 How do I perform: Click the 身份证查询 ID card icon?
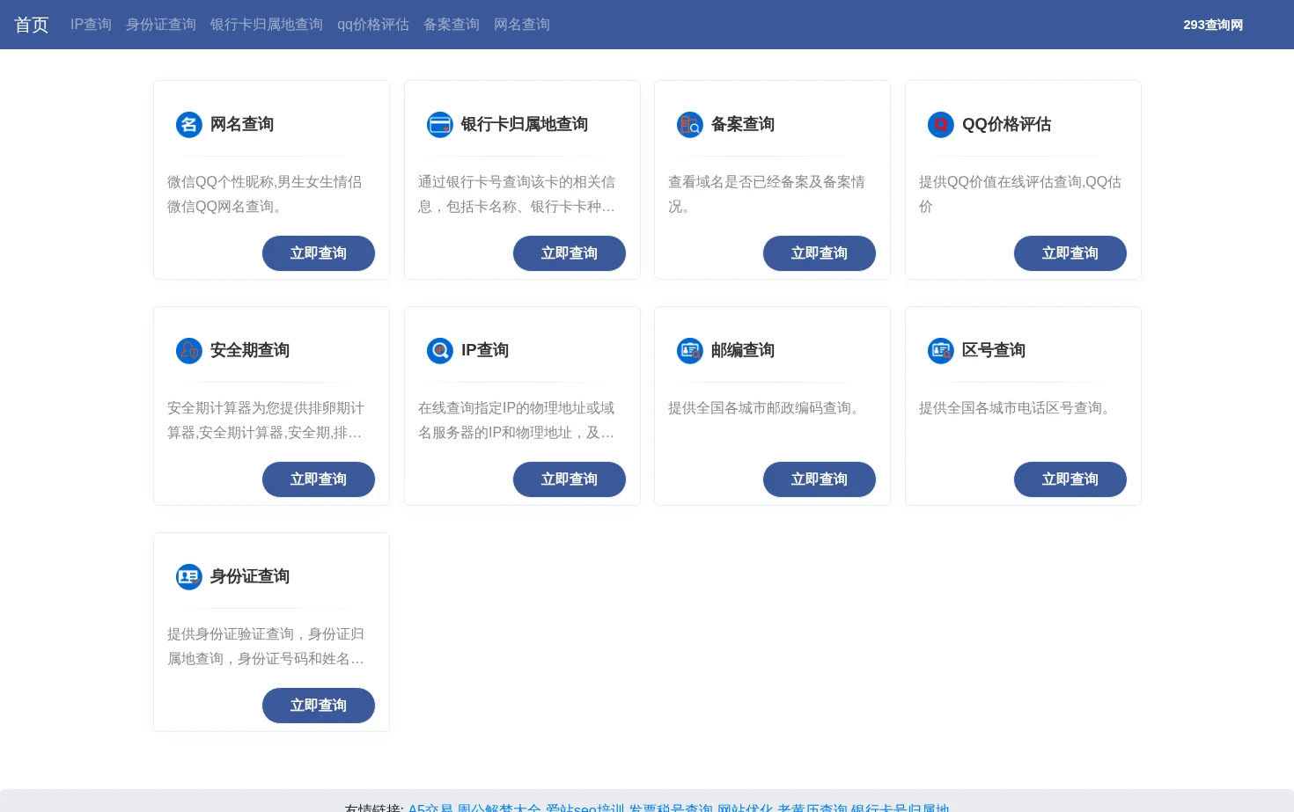click(189, 577)
